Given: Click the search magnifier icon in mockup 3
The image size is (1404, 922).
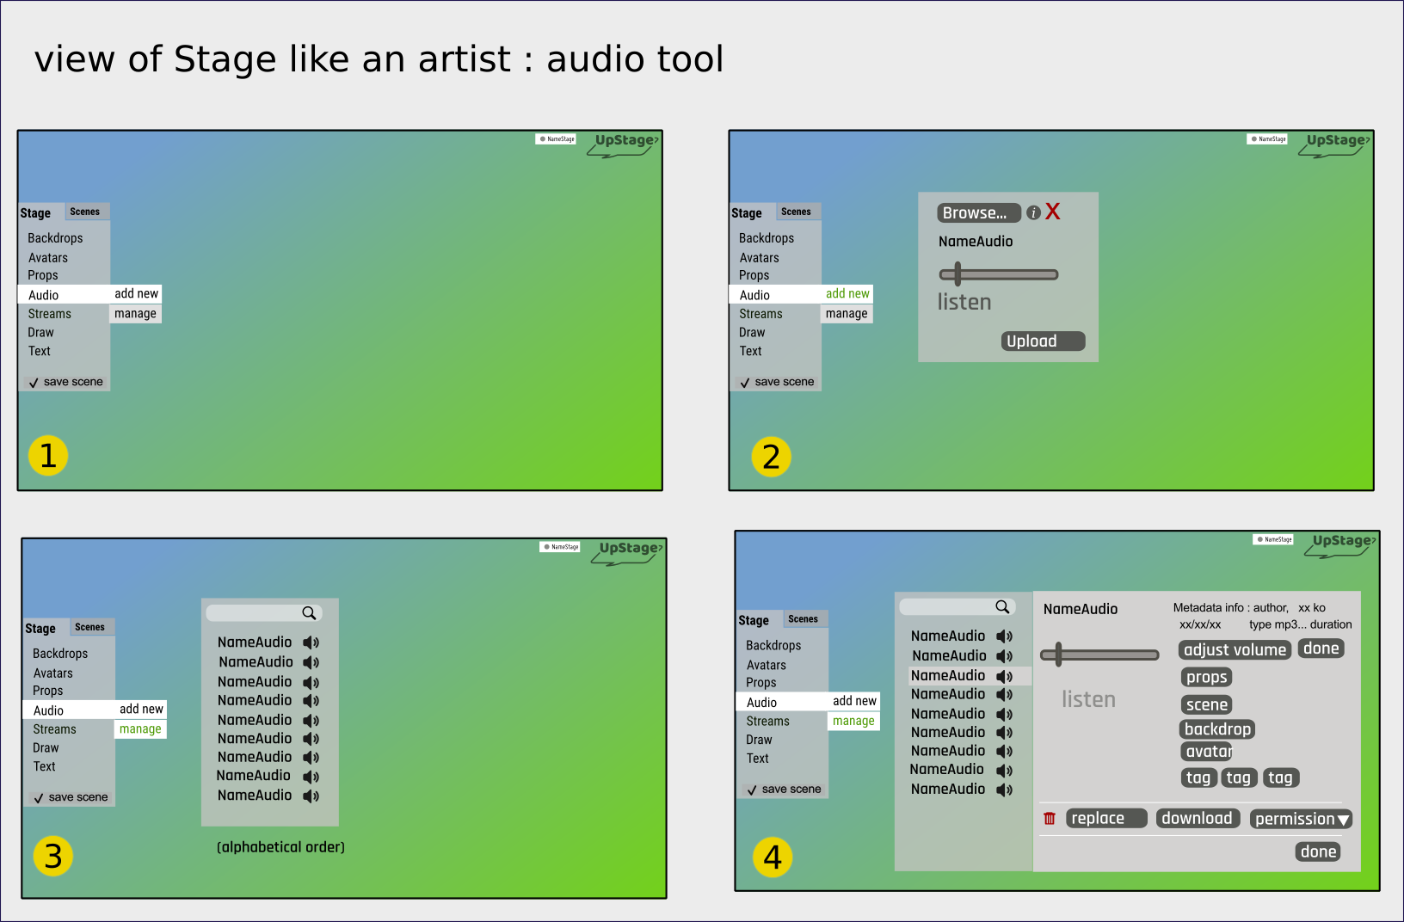Looking at the screenshot, I should tap(309, 613).
